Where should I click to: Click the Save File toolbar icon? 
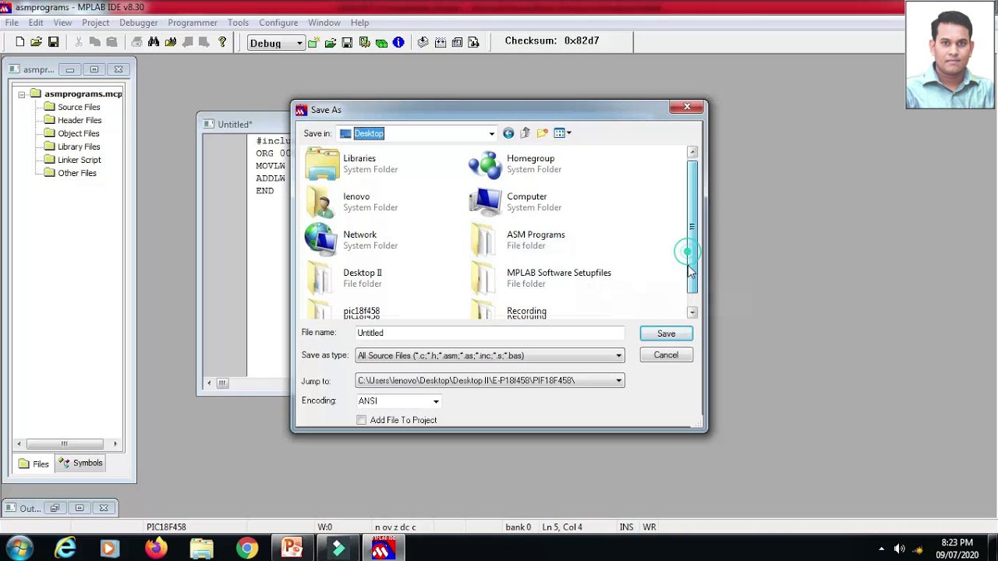coord(53,42)
